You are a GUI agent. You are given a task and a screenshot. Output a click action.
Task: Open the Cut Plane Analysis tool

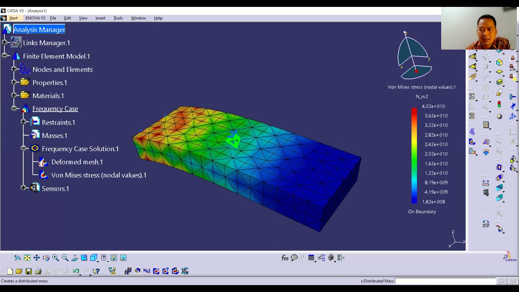137,271
